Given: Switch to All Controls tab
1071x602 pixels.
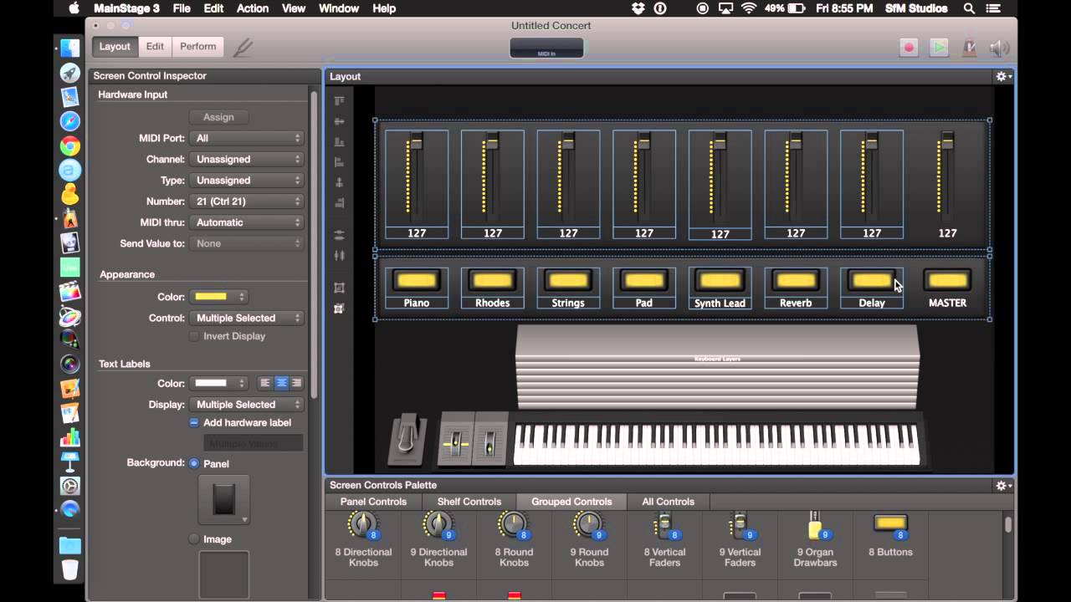Looking at the screenshot, I should (668, 502).
